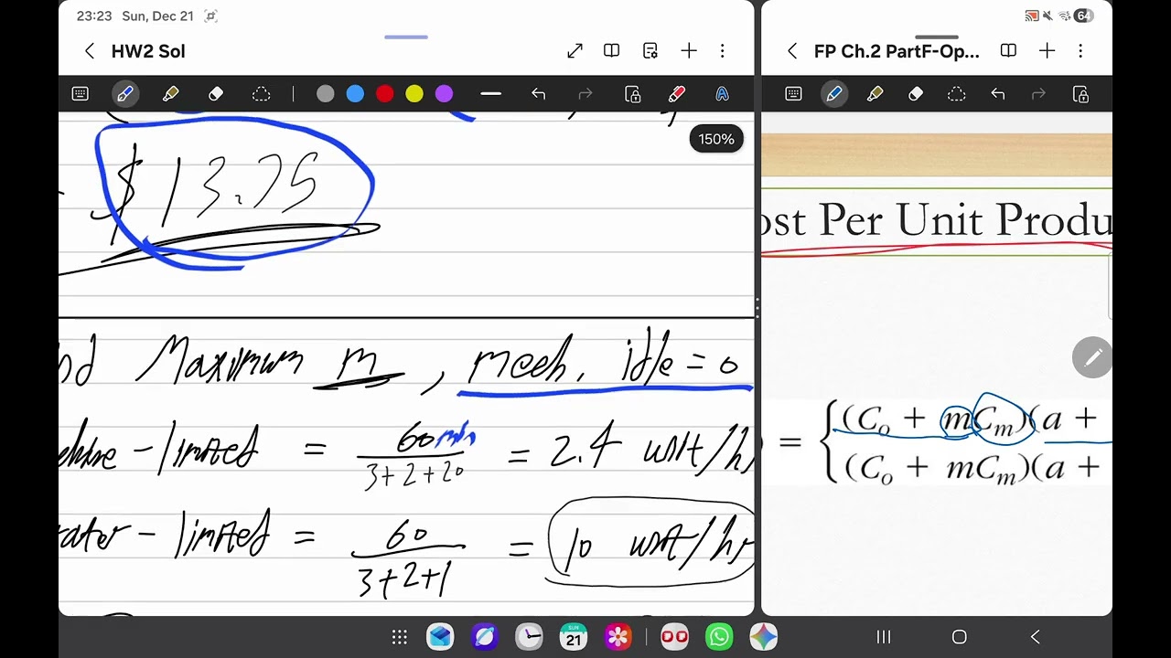Viewport: 1171px width, 658px height.
Task: Redo action in FP Ch.2 window
Action: pyautogui.click(x=1038, y=94)
